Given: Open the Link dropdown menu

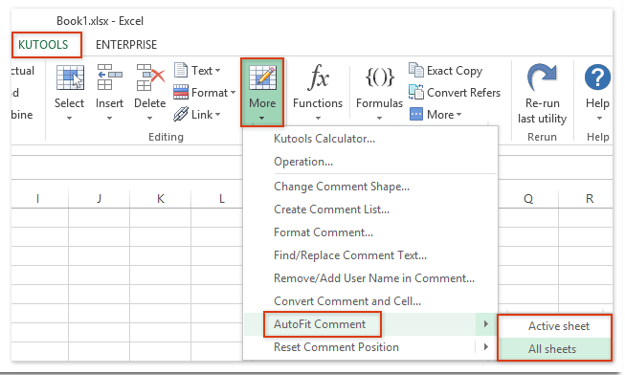Looking at the screenshot, I should (x=217, y=115).
